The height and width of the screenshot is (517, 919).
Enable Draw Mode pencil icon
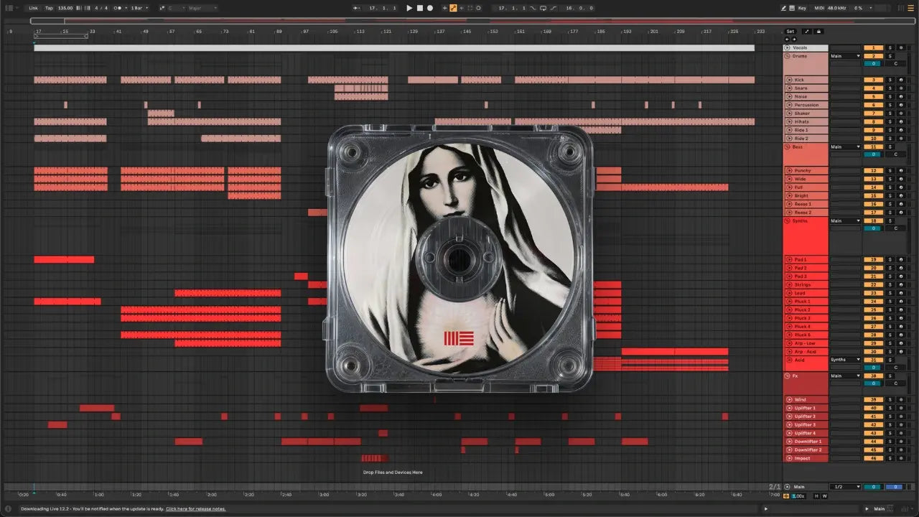coord(784,8)
